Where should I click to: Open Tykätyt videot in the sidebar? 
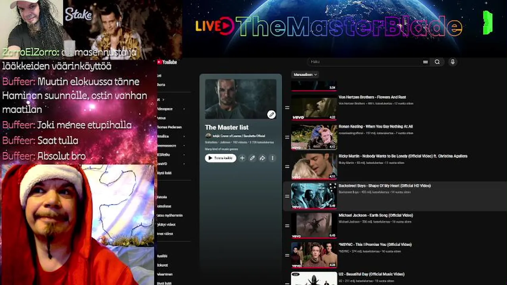(166, 224)
